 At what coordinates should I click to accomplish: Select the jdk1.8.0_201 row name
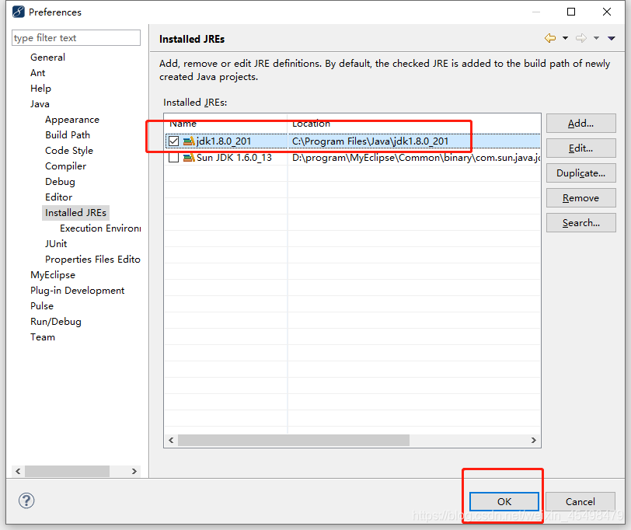click(x=224, y=141)
